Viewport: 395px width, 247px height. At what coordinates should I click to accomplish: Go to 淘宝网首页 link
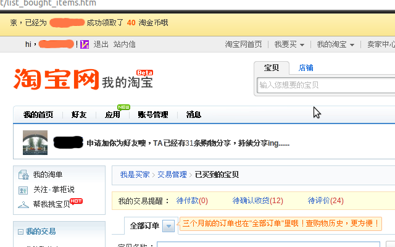click(243, 44)
